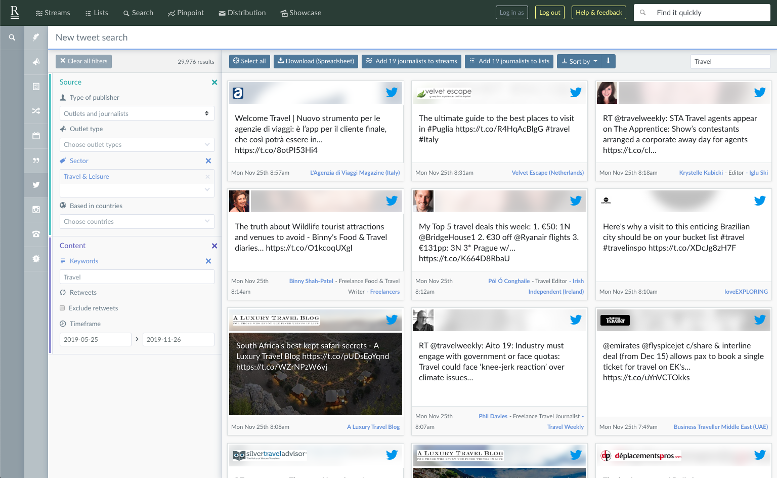
Task: Select the shuffle icon in the sidebar
Action: click(36, 111)
